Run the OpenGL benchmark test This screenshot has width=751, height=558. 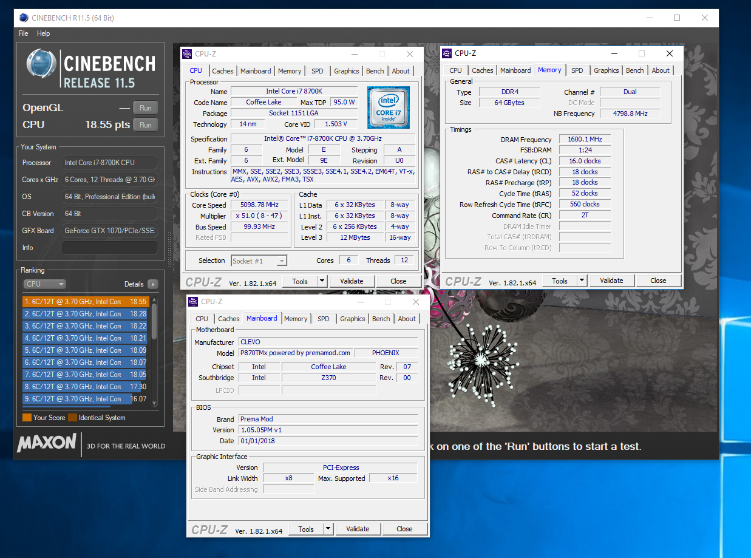[x=145, y=108]
